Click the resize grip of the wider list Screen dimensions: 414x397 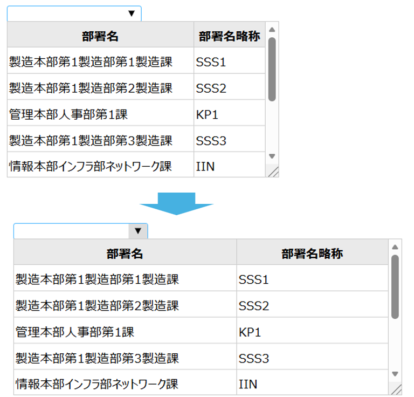pyautogui.click(x=396, y=389)
